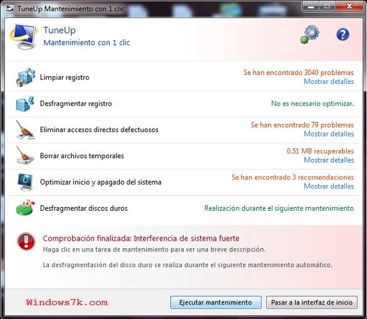Show details for 0.51 MB recuperables
This screenshot has width=367, height=319.
(x=329, y=160)
